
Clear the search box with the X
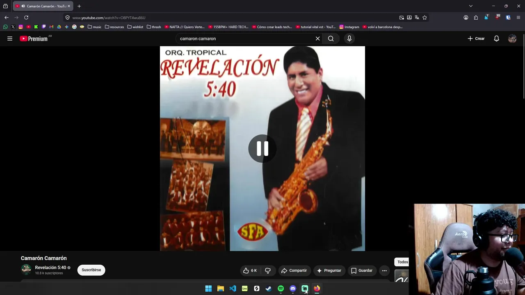point(317,39)
